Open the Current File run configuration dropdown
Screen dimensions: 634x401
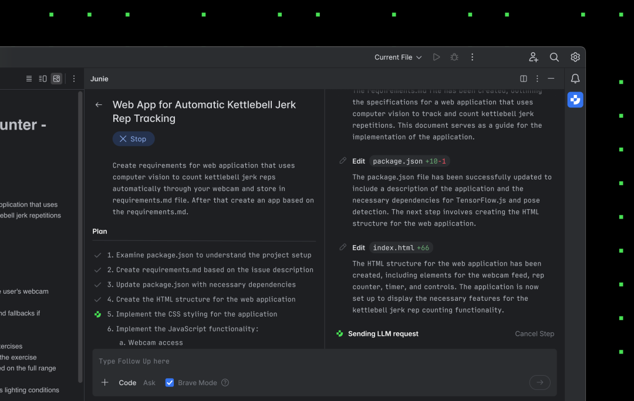[x=398, y=57]
